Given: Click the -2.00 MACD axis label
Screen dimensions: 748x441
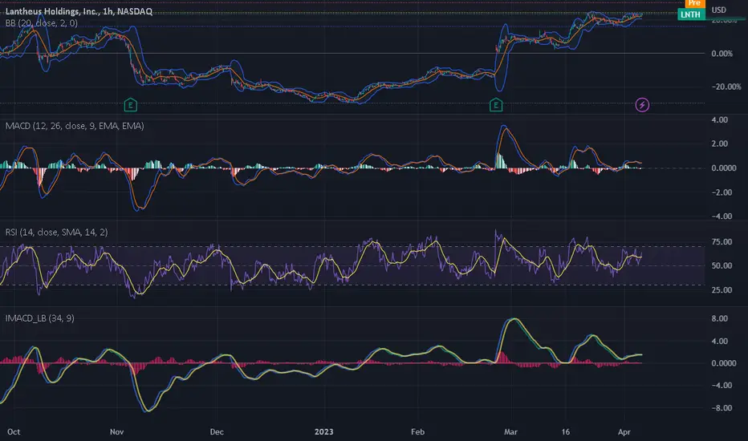Looking at the screenshot, I should (x=720, y=192).
